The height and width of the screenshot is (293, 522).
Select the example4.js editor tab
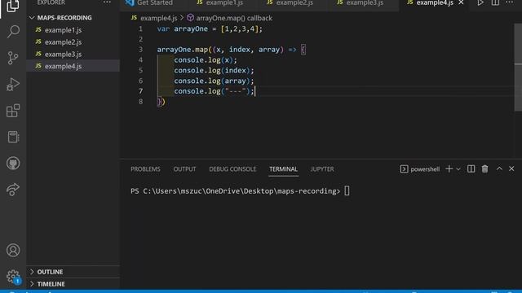click(x=435, y=3)
